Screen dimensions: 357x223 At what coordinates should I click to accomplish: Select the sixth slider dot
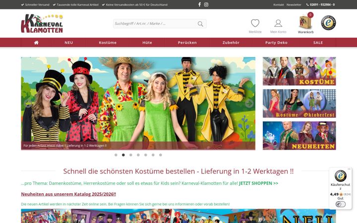tap(153, 155)
